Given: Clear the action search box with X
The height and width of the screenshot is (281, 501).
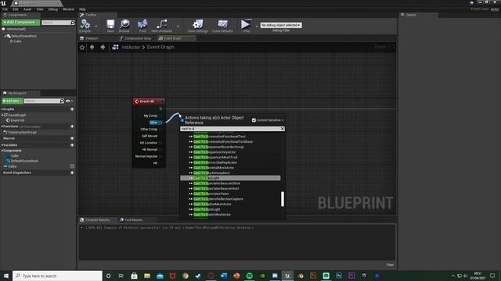Looking at the screenshot, I should pyautogui.click(x=283, y=129).
